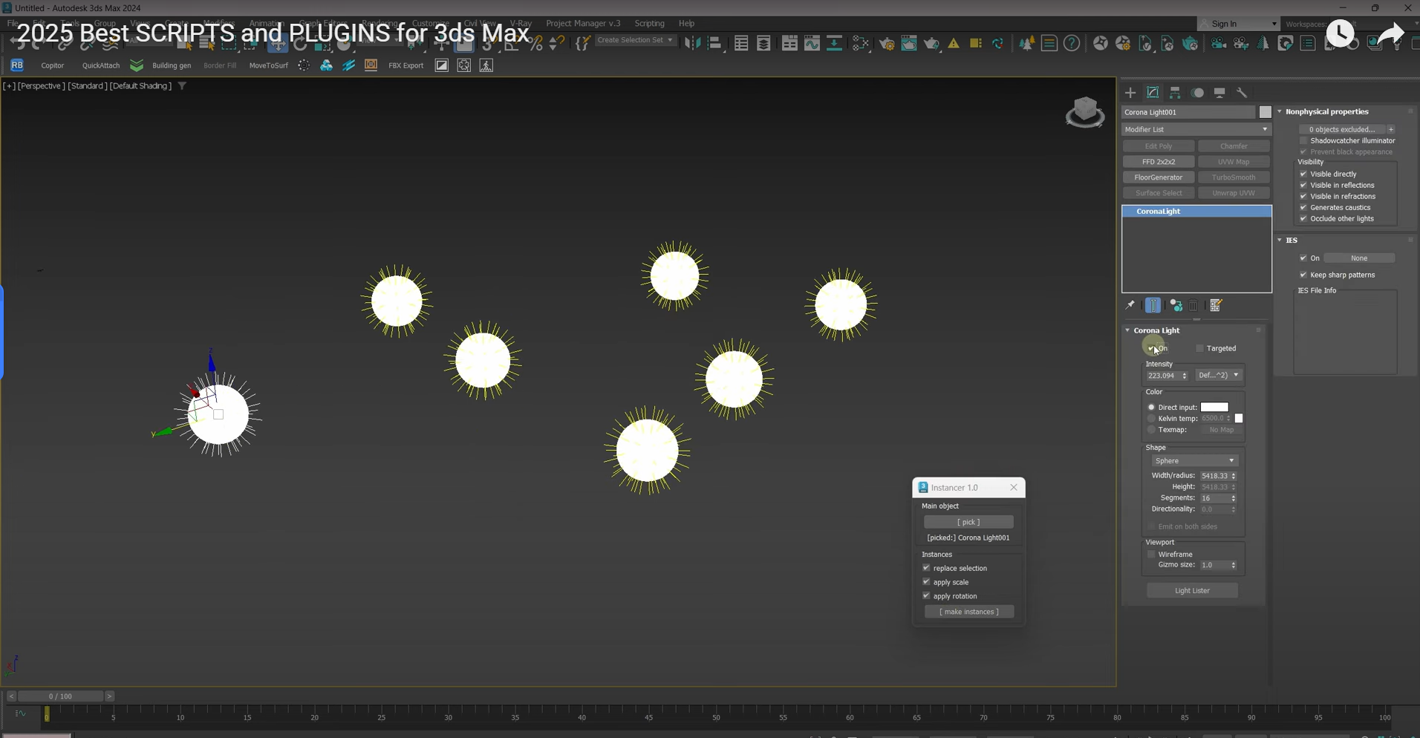Open the Sign In dropdown
Viewport: 1420px width, 738px height.
click(1239, 24)
